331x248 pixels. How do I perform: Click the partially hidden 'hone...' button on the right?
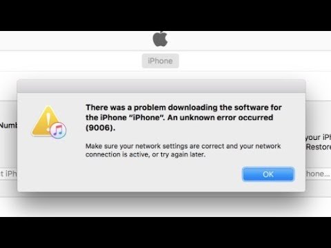click(x=319, y=174)
